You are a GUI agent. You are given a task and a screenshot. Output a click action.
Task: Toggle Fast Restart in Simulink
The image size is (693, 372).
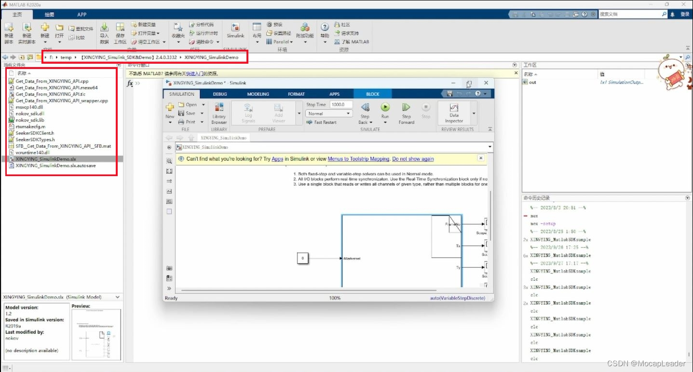click(x=322, y=122)
